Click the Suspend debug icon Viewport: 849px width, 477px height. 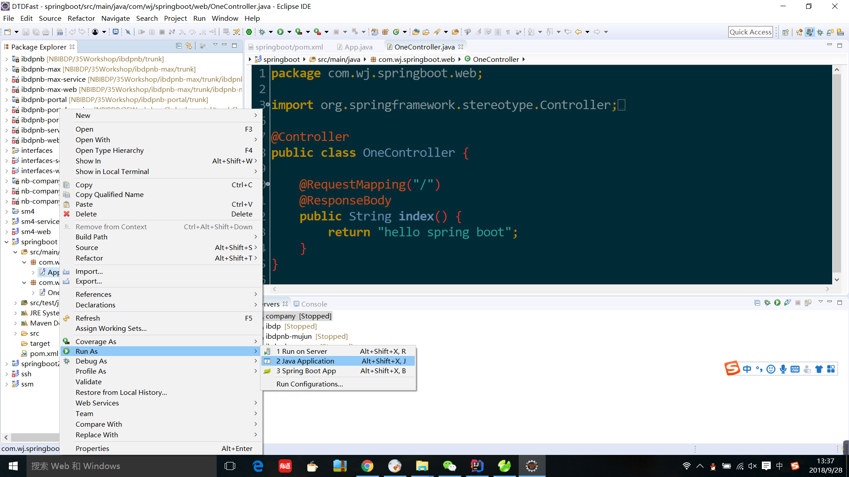pos(152,32)
